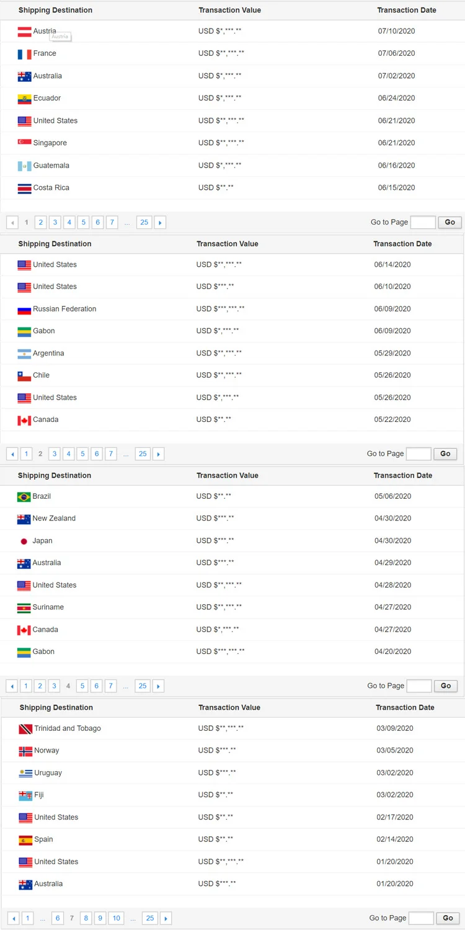Click the Japan flag icon
This screenshot has height=930, width=465.
(x=24, y=541)
